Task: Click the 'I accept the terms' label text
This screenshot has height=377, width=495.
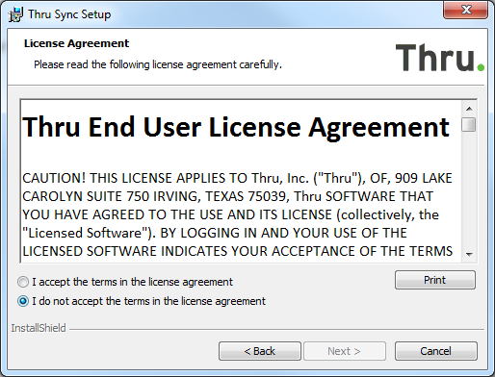Action: pos(132,282)
